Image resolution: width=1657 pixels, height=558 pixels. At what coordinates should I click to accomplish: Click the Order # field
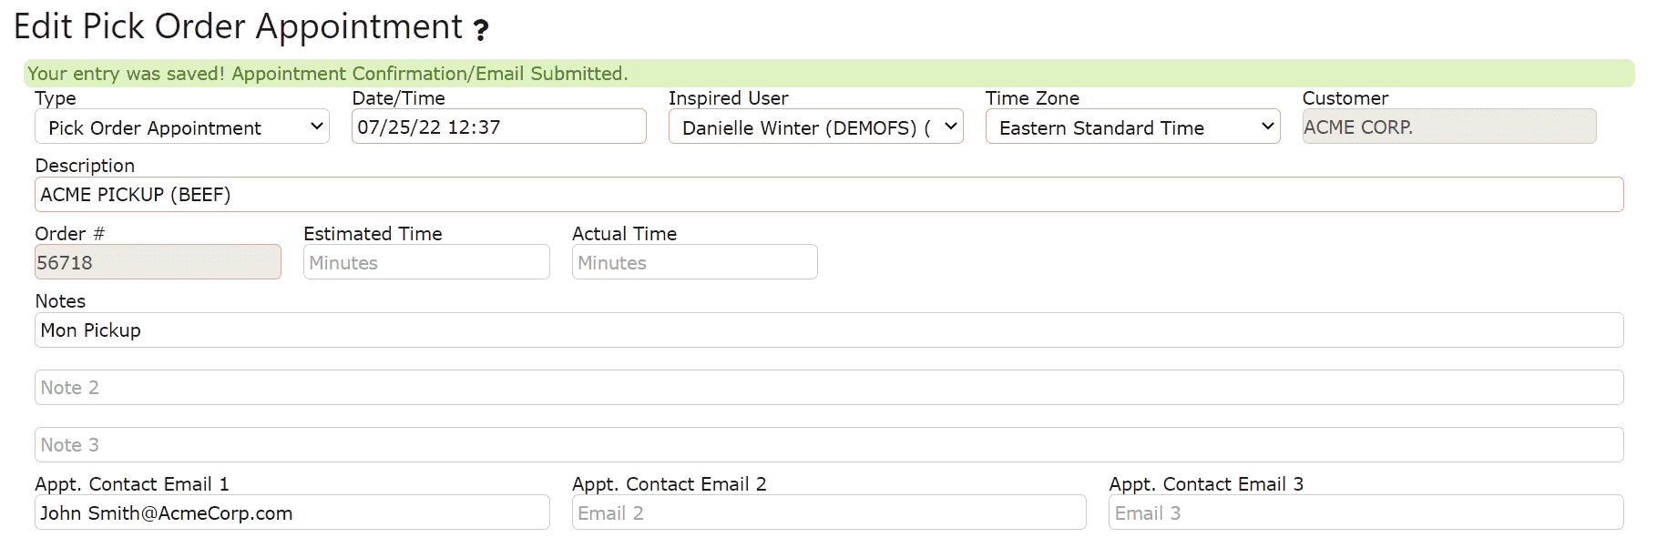[158, 263]
